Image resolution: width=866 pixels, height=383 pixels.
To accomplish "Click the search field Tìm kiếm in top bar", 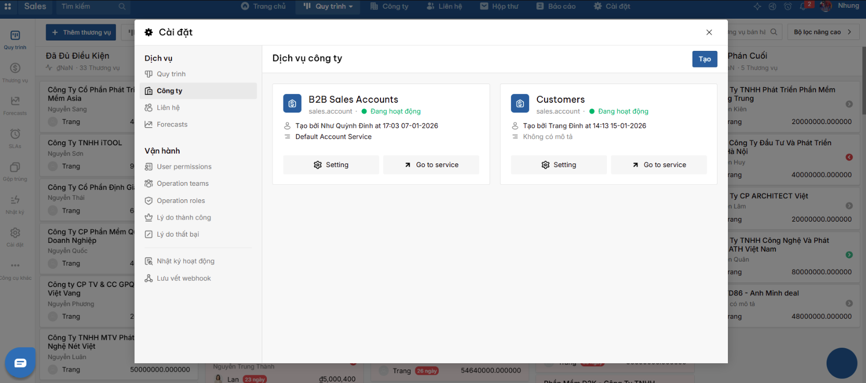I will pyautogui.click(x=93, y=6).
